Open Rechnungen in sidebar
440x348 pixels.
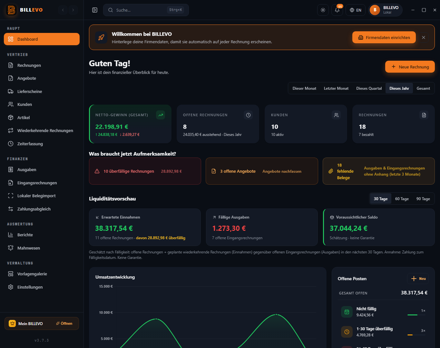point(42,65)
